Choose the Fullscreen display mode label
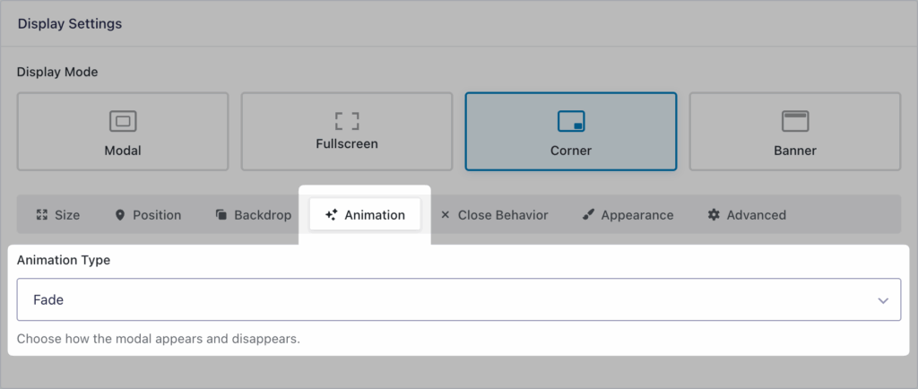This screenshot has height=389, width=918. [x=347, y=143]
